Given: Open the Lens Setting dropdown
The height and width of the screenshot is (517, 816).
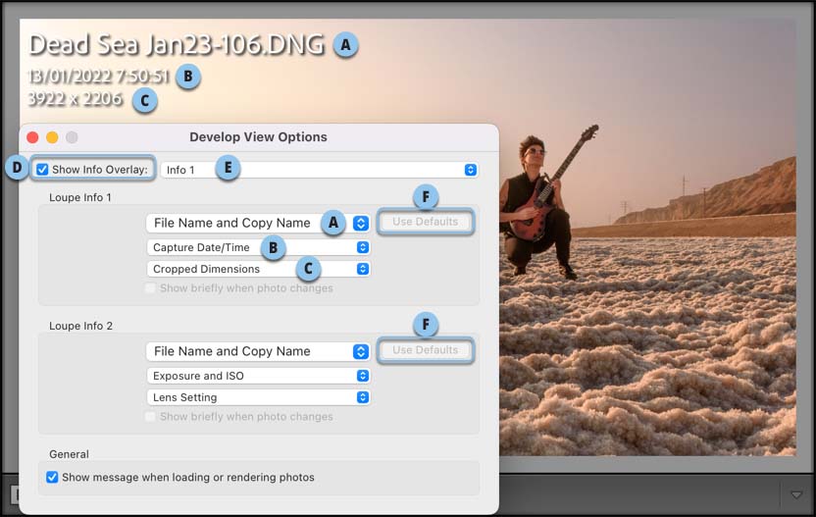Looking at the screenshot, I should tap(258, 397).
